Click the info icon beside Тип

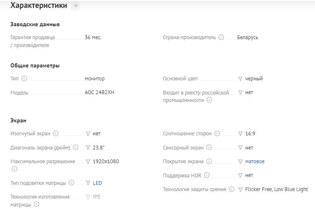click(24, 79)
